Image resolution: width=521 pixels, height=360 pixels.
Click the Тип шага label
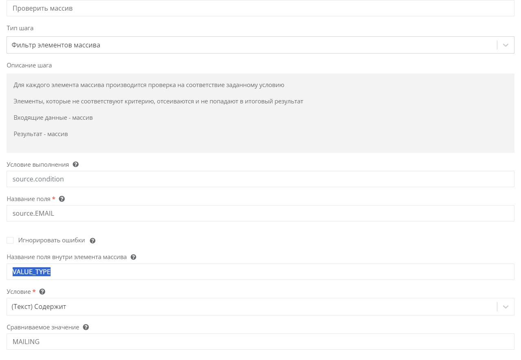20,29
